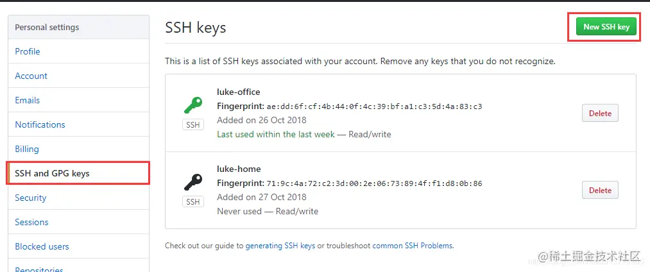Select SSH and GPG keys menu item
The height and width of the screenshot is (272, 650).
[x=52, y=173]
